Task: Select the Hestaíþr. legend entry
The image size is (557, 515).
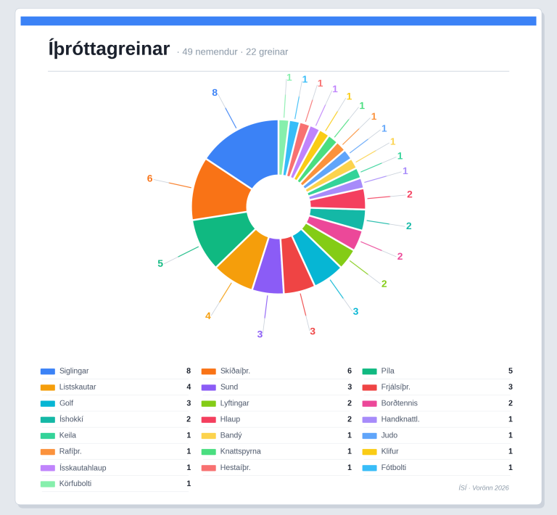Action: (235, 468)
